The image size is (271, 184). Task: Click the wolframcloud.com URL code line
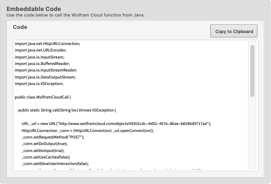[116, 123]
